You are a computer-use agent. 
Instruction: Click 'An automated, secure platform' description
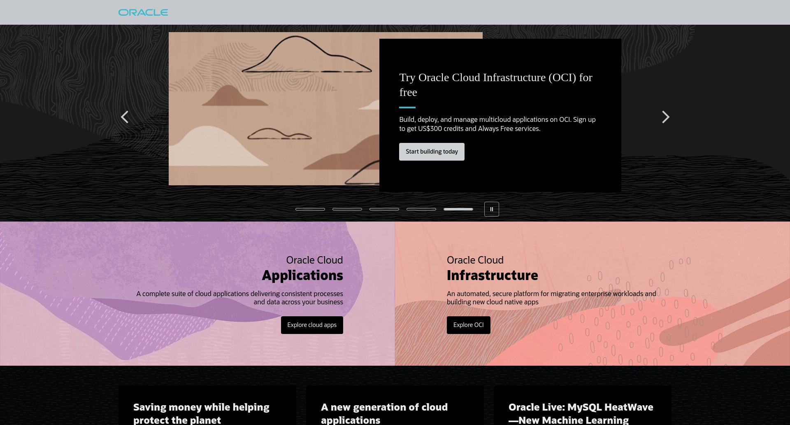pyautogui.click(x=551, y=298)
